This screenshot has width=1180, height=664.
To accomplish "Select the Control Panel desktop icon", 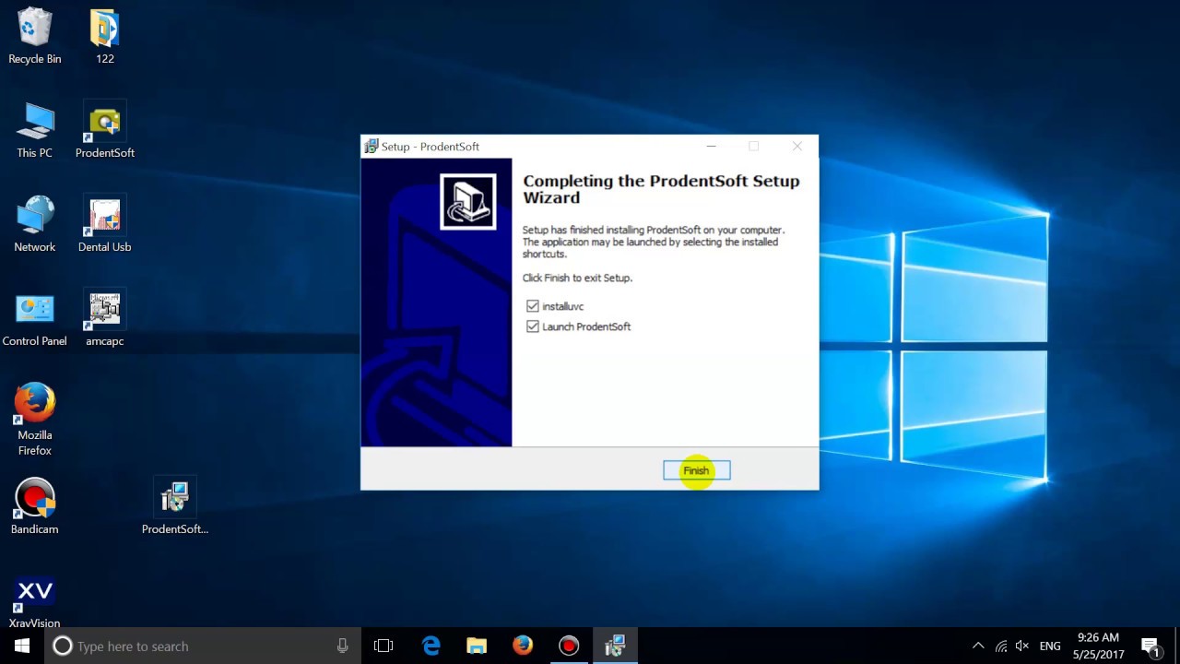I will click(x=35, y=319).
